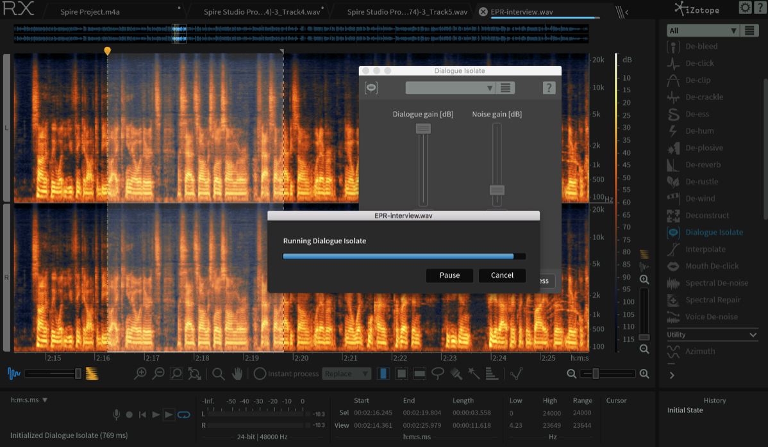Toggle the Instant process option
Viewport: 768px width, 447px height.
(286, 373)
